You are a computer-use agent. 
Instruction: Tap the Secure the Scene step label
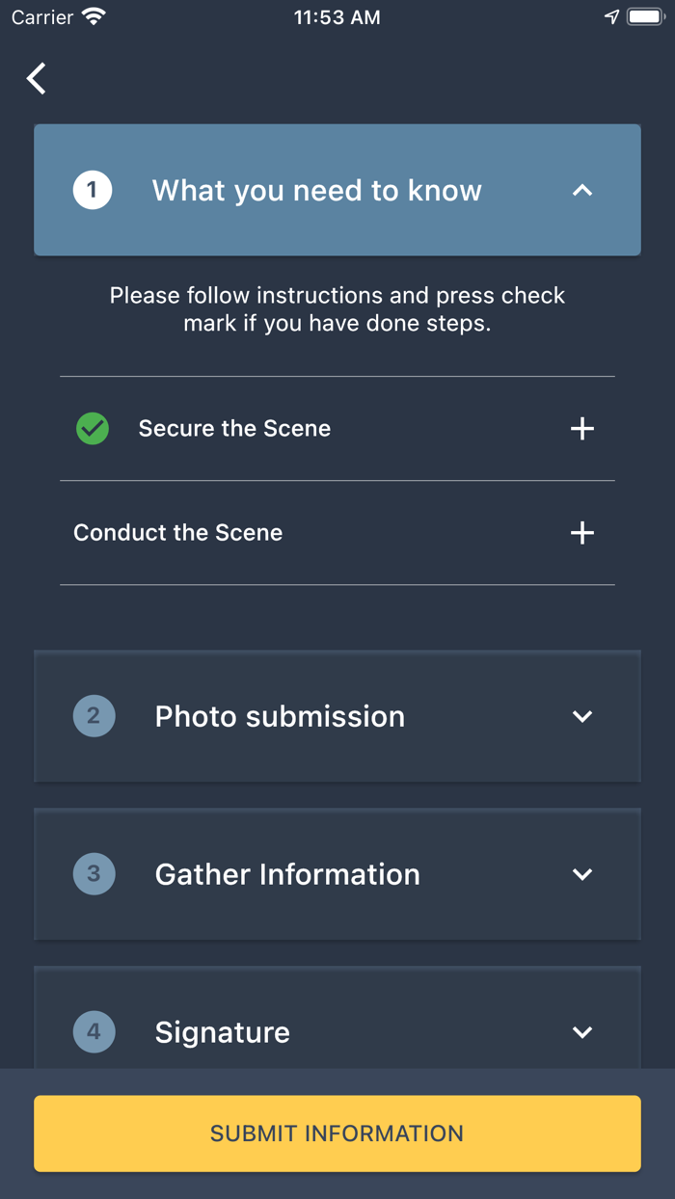click(234, 429)
